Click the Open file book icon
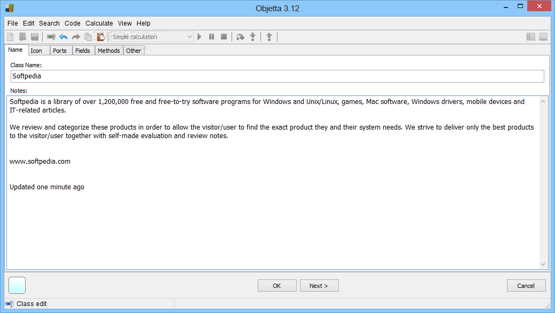 click(x=22, y=37)
